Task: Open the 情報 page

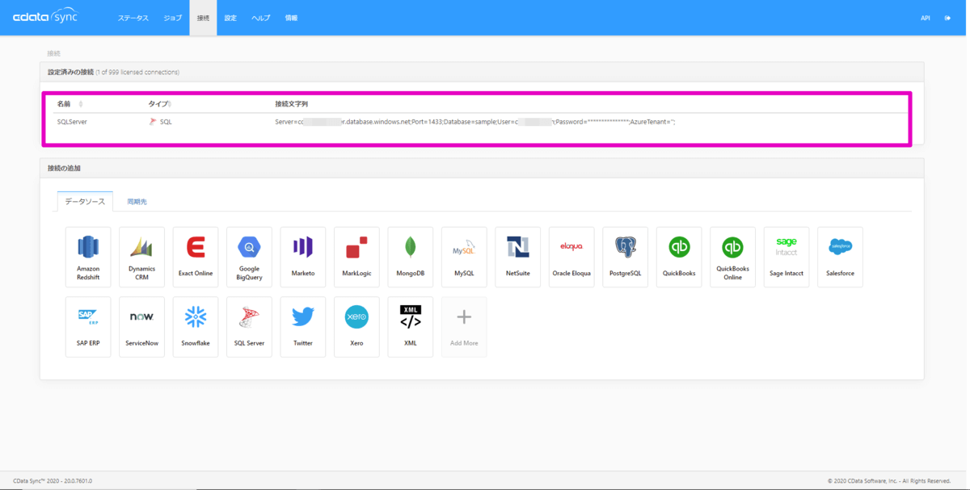Action: [x=291, y=18]
